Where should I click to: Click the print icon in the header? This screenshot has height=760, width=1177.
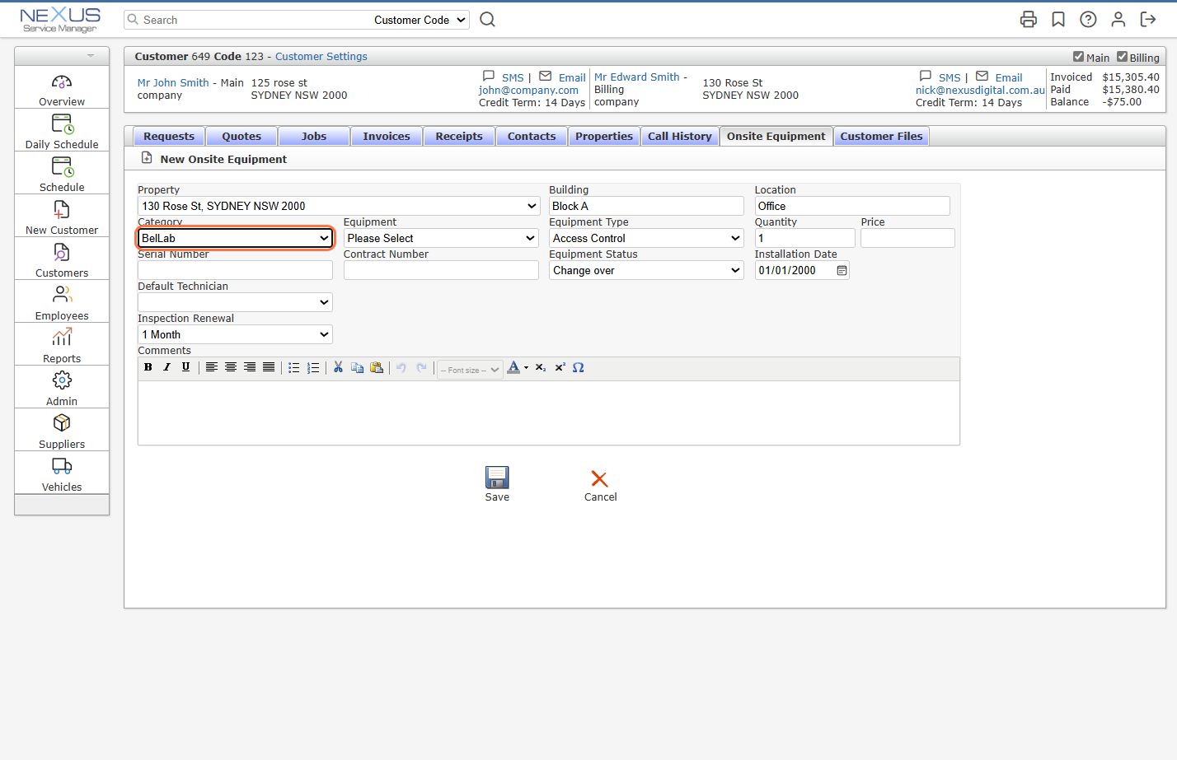click(x=1029, y=19)
